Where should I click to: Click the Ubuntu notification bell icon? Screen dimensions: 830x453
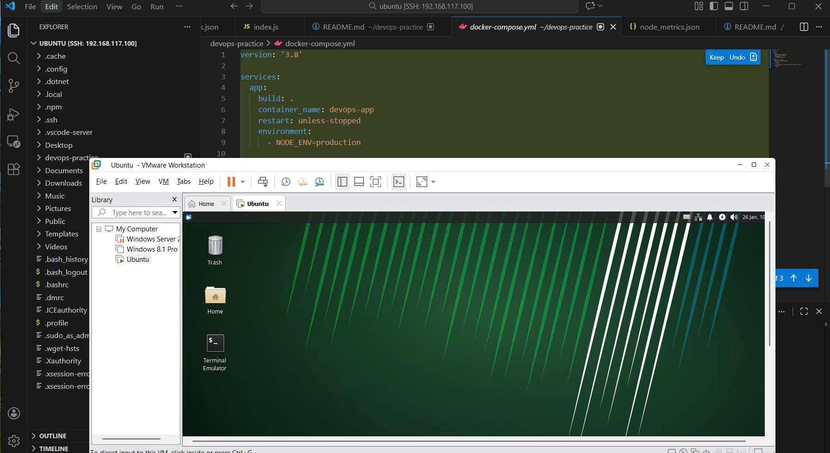[x=710, y=217]
